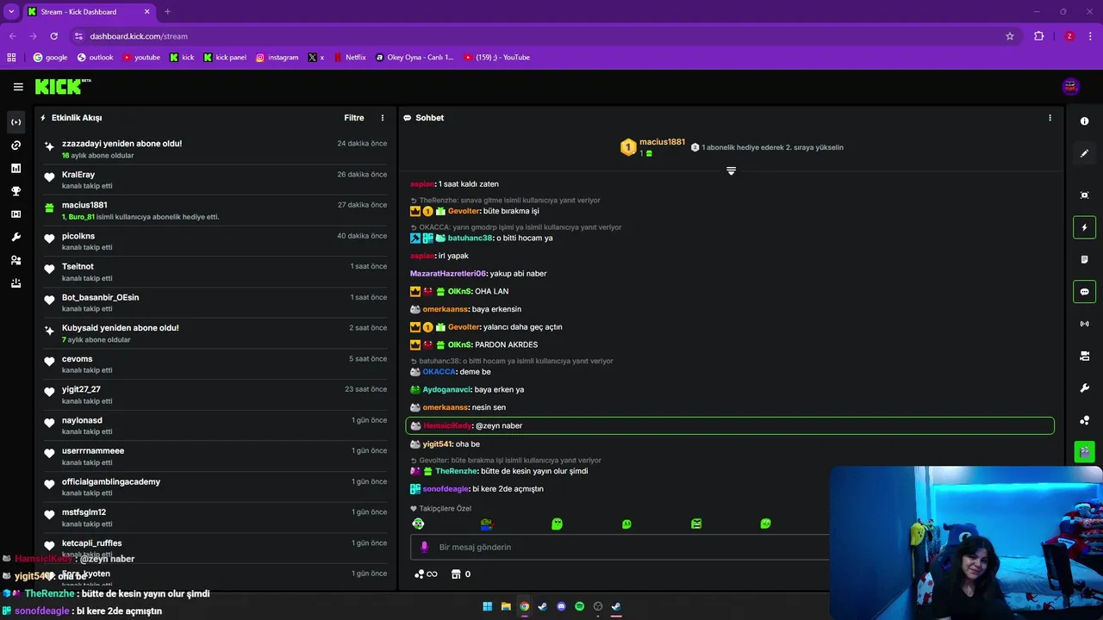Screen dimensions: 1103x620
Task: Reload the page
Action: click(53, 36)
